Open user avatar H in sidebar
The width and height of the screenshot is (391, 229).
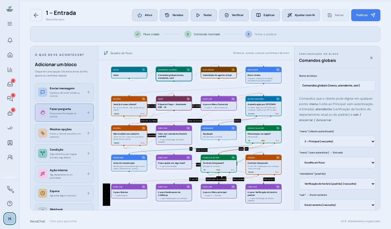(10, 219)
